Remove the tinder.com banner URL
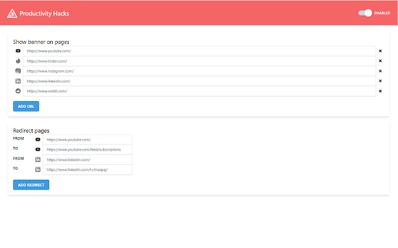Image resolution: width=398 pixels, height=248 pixels. (380, 61)
